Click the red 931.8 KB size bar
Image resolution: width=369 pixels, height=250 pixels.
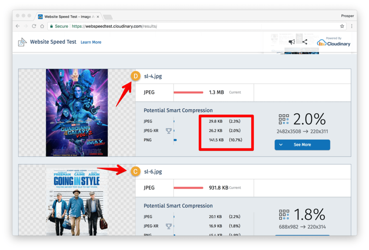coord(188,188)
